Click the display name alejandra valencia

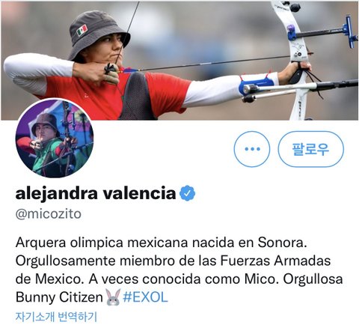click(x=96, y=193)
